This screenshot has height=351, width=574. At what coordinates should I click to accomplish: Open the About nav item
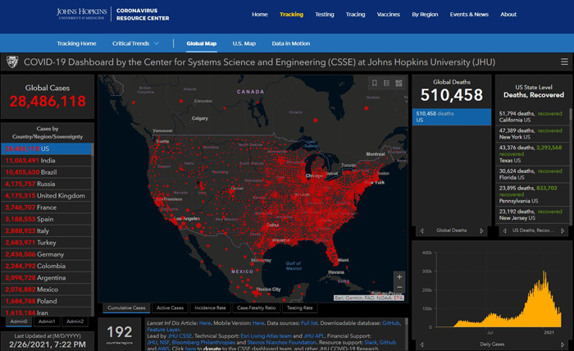508,14
